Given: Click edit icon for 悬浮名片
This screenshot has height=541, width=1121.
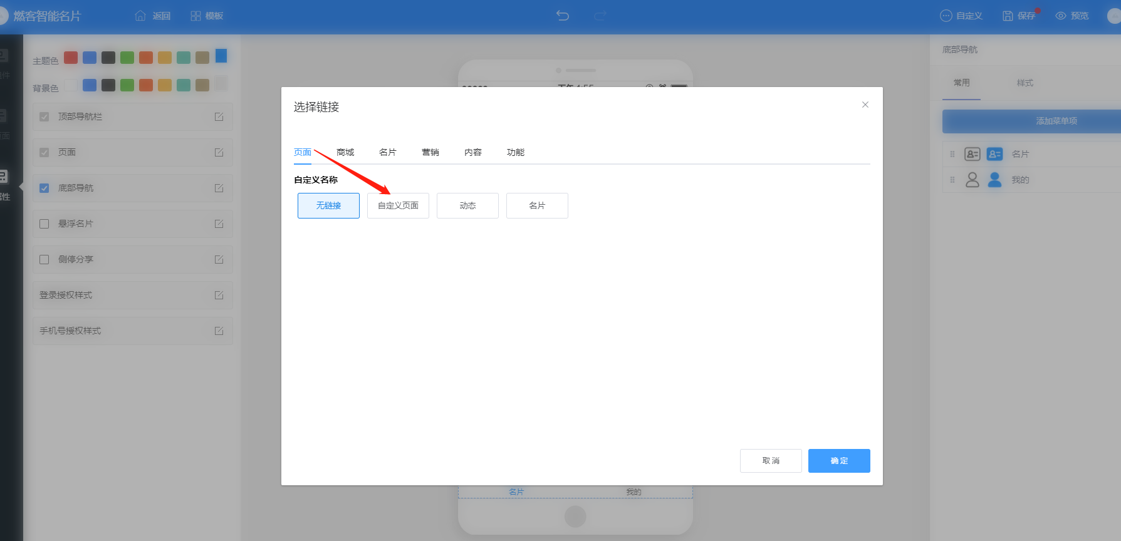Looking at the screenshot, I should [x=219, y=224].
